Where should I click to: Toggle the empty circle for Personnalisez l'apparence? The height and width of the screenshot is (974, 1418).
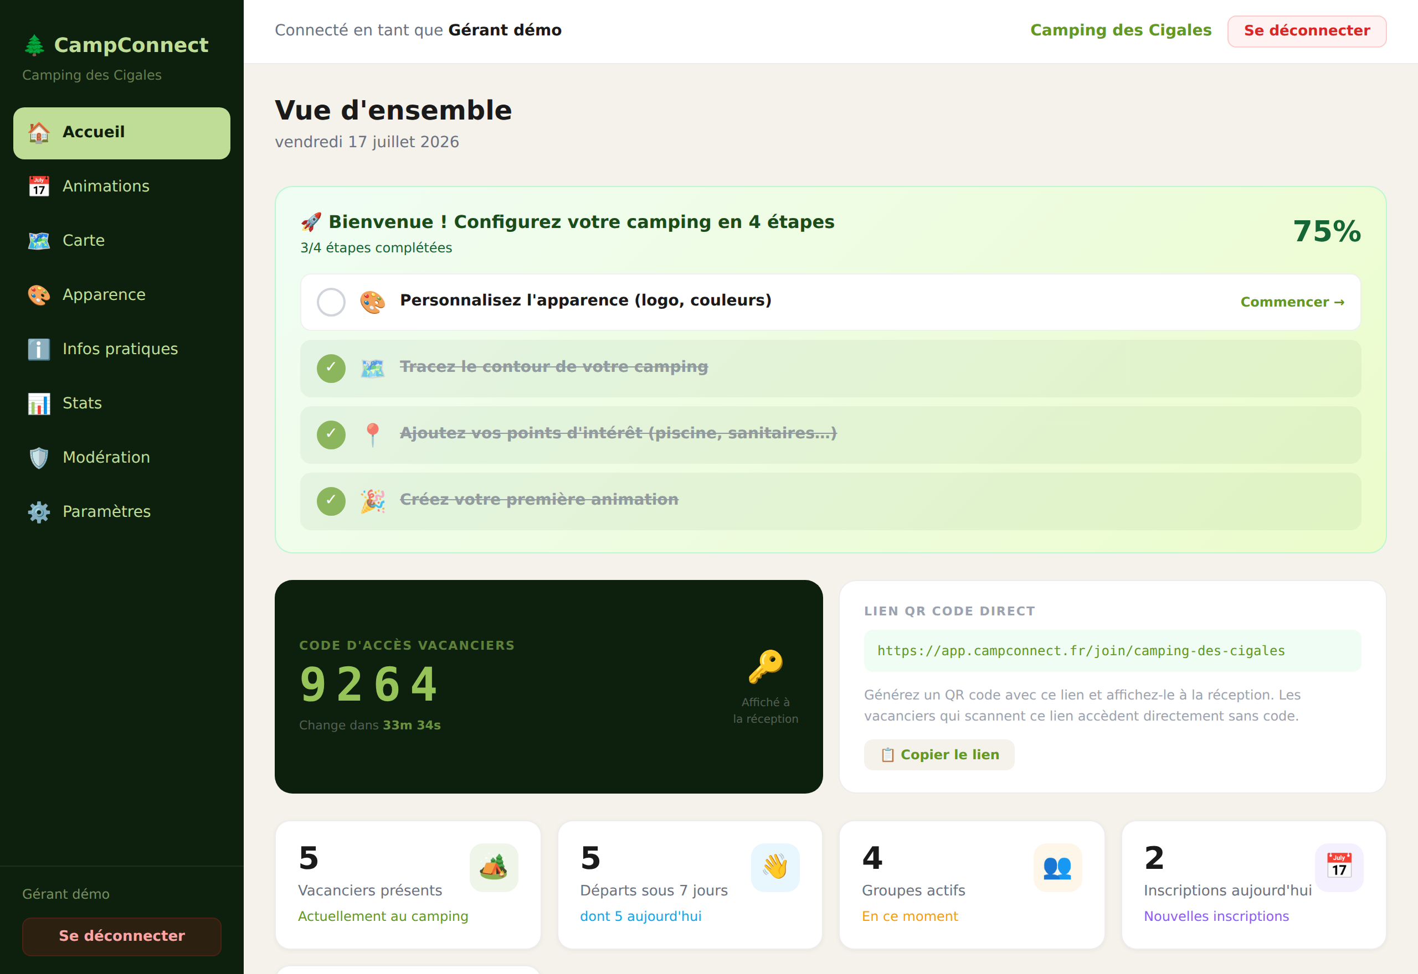coord(331,302)
